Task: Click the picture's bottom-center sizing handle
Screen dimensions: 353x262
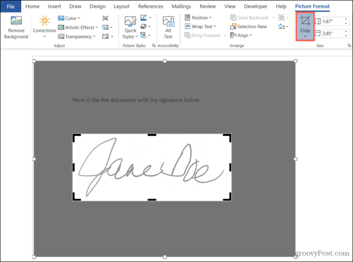Action: [165, 257]
